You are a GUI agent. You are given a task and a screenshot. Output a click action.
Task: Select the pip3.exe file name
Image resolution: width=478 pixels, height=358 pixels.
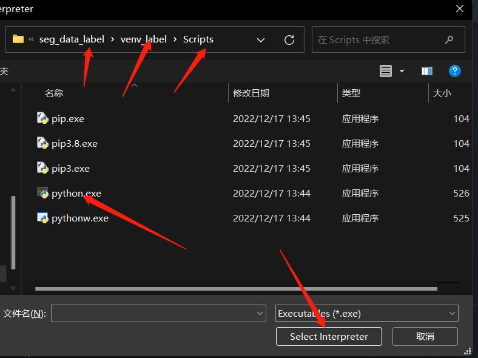click(x=71, y=169)
